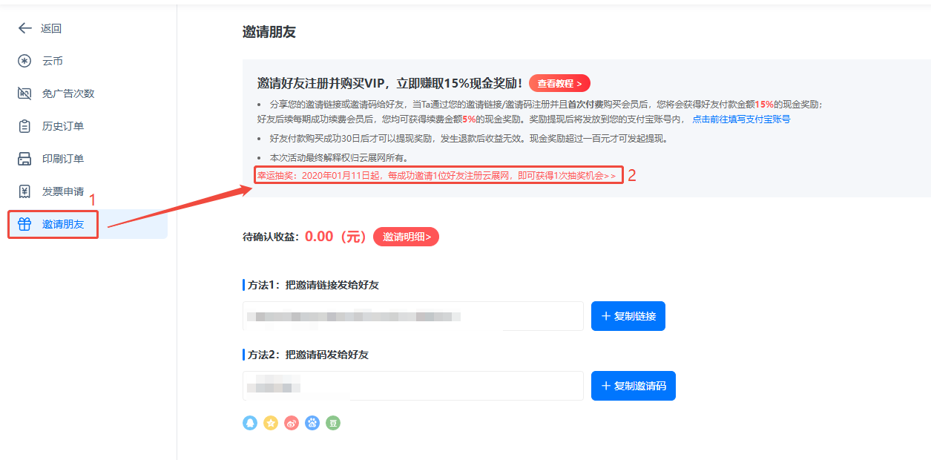Click the back arrow icon beside 返回

click(x=24, y=28)
